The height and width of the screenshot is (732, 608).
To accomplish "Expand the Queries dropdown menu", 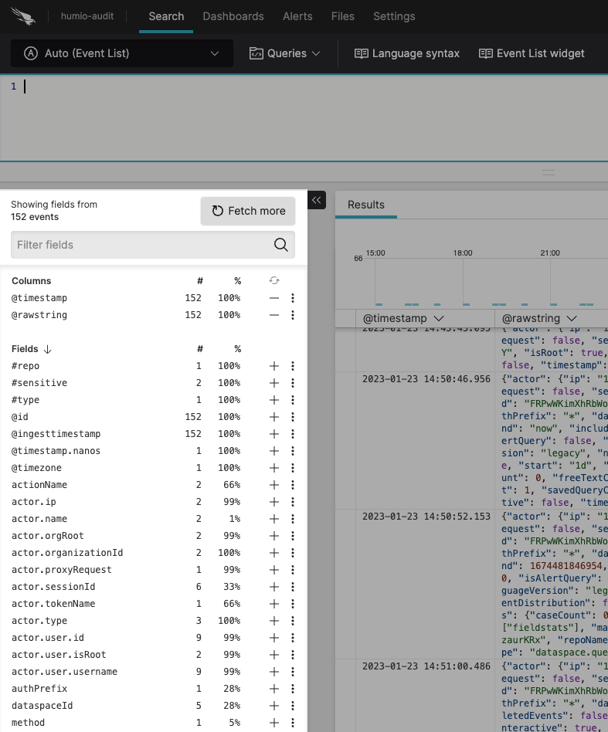I will 285,53.
